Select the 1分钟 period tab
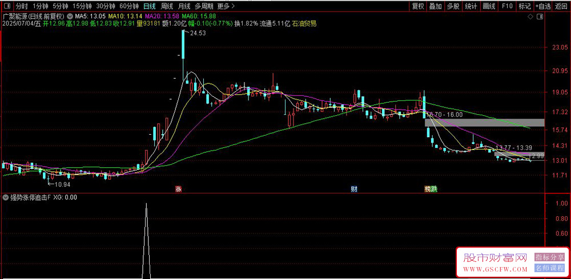This screenshot has height=279, width=571. pyautogui.click(x=41, y=6)
